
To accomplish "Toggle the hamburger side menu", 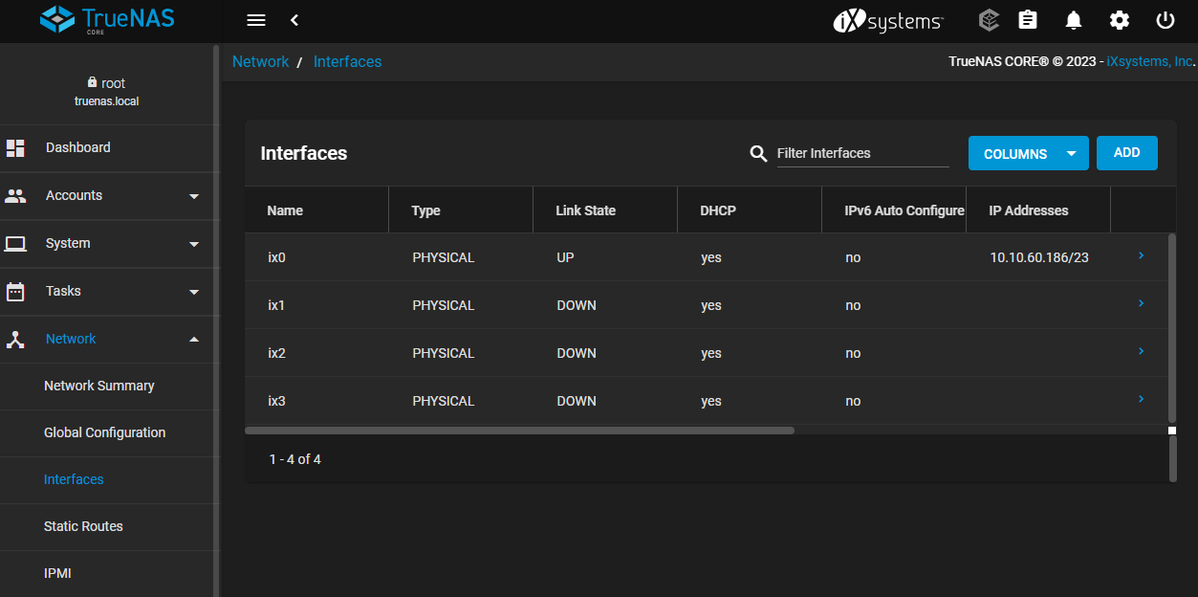I will [x=255, y=20].
